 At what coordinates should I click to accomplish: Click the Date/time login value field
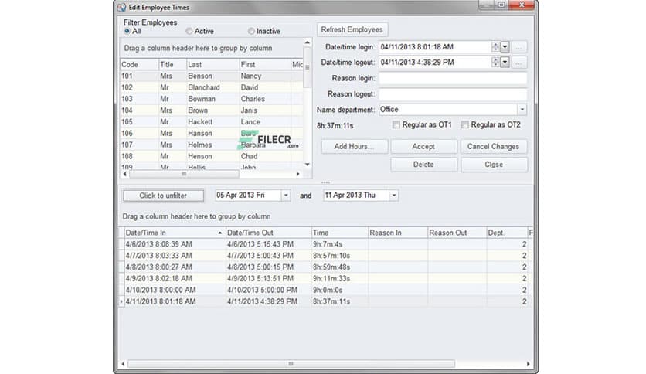click(434, 47)
